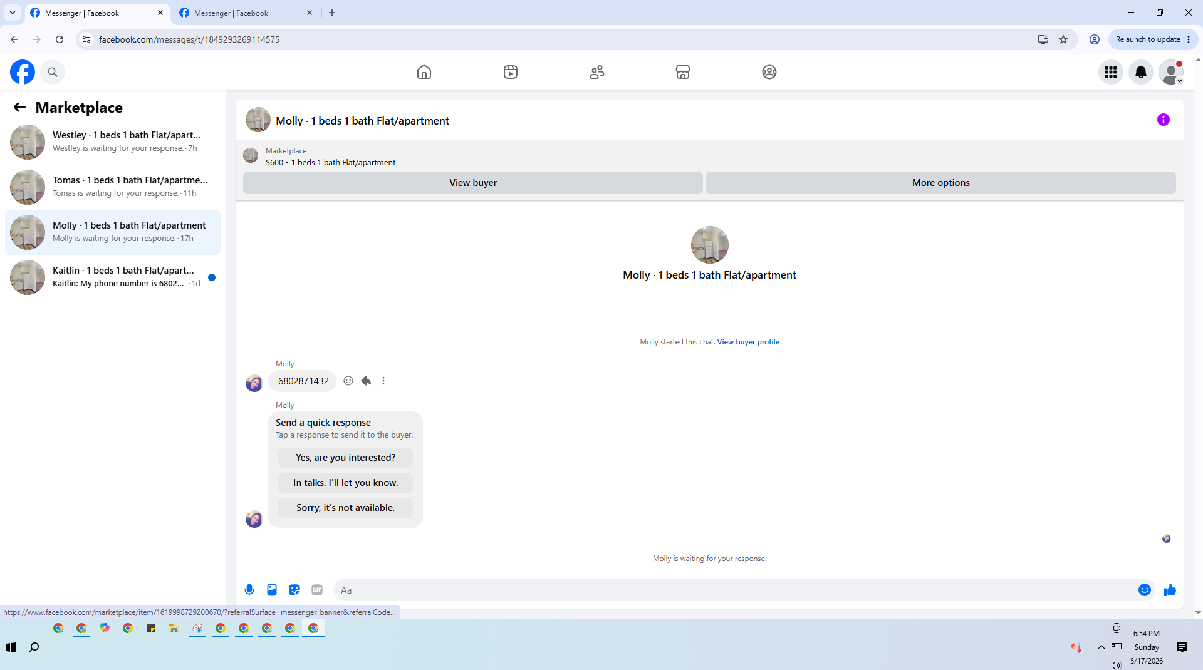Open the Windows notification center
This screenshot has width=1203, height=670.
click(x=1182, y=647)
